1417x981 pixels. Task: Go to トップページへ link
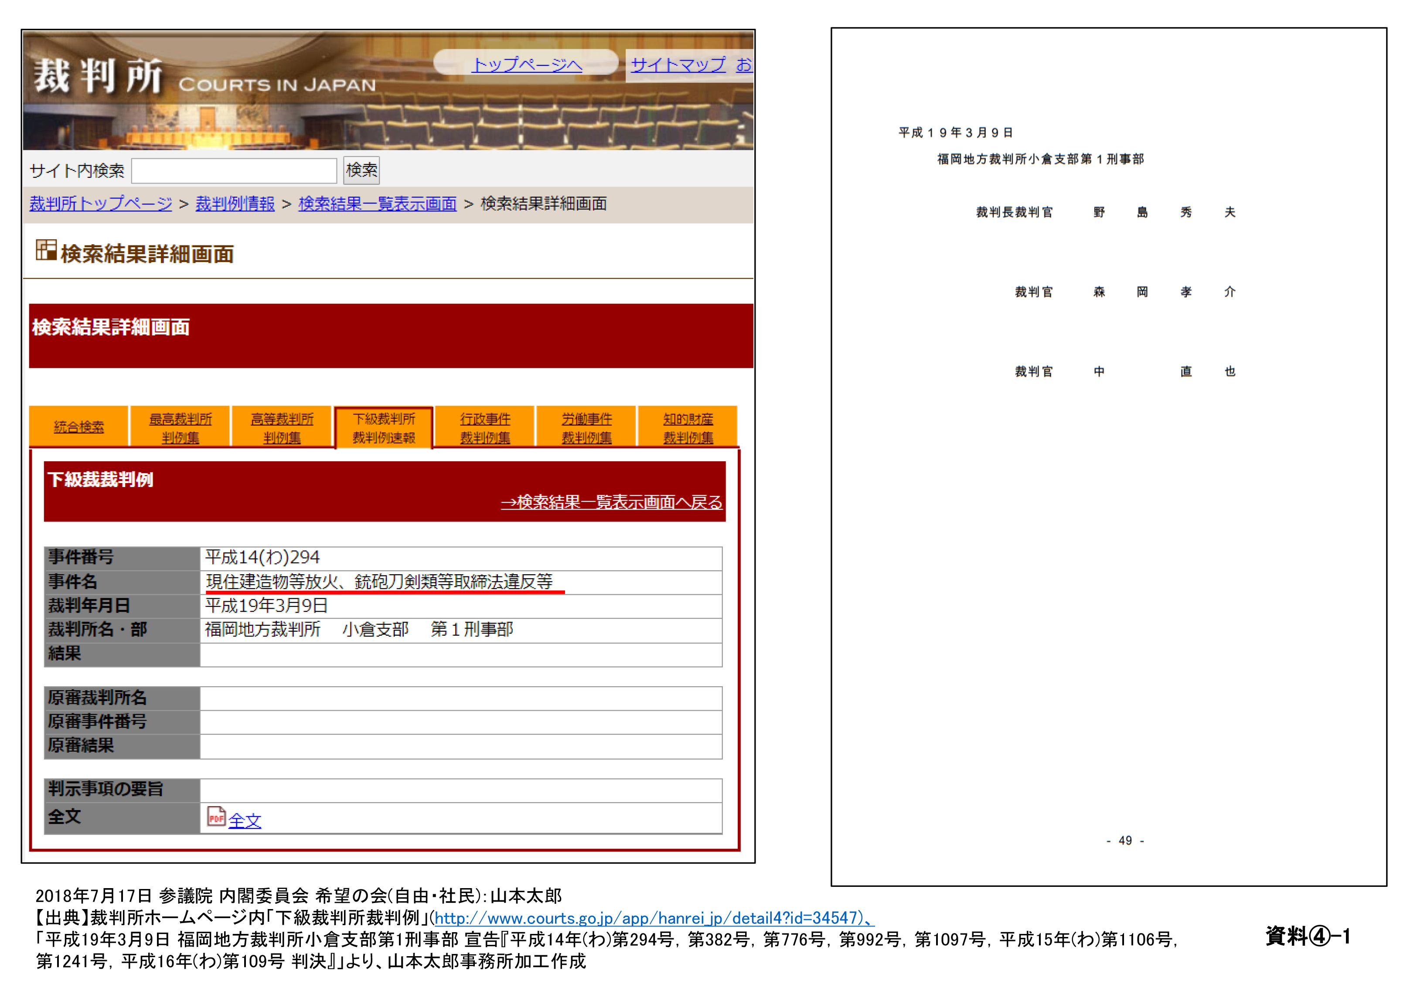coord(526,64)
